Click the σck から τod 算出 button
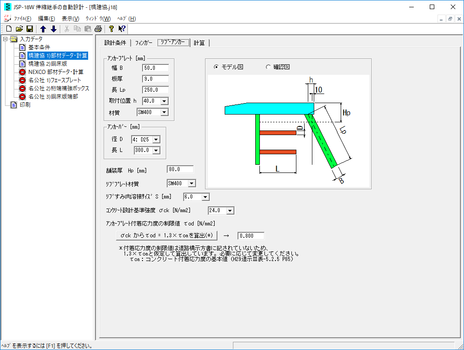 [165, 235]
